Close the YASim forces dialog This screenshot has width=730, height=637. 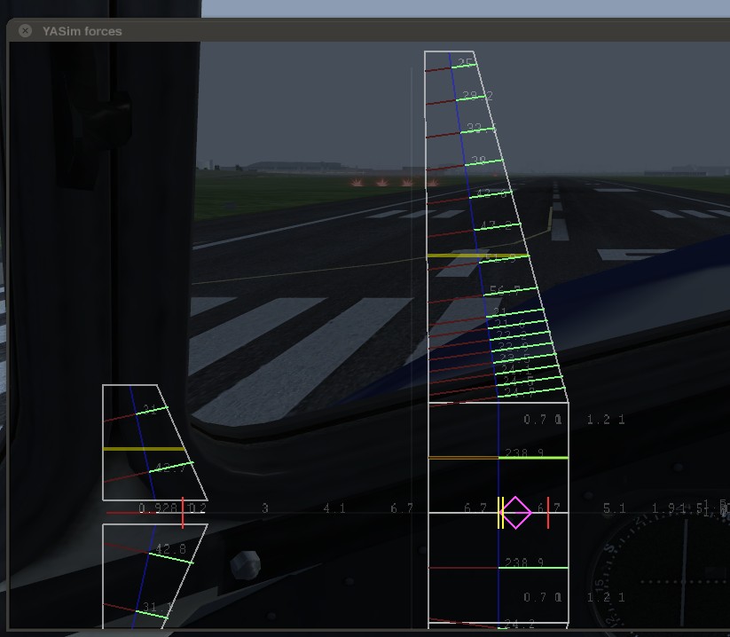point(25,31)
